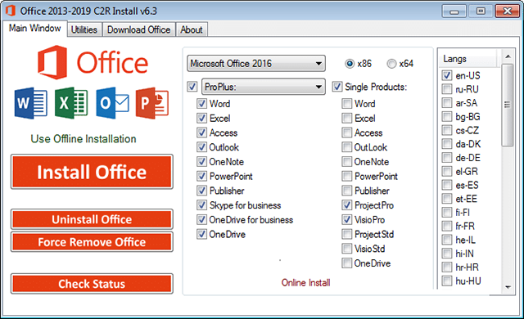The image size is (524, 319).
Task: Open the Microsoft Office 2016 version dropdown
Action: point(256,64)
